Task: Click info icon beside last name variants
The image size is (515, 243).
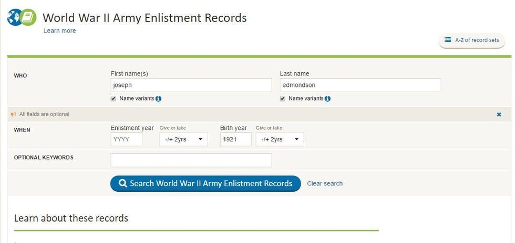Action: tap(328, 98)
